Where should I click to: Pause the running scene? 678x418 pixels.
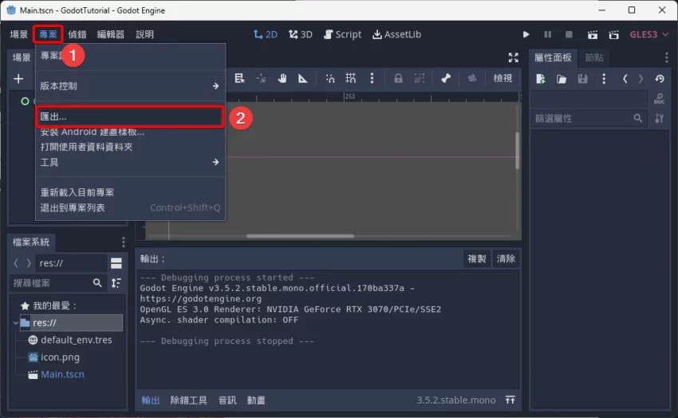pyautogui.click(x=547, y=34)
